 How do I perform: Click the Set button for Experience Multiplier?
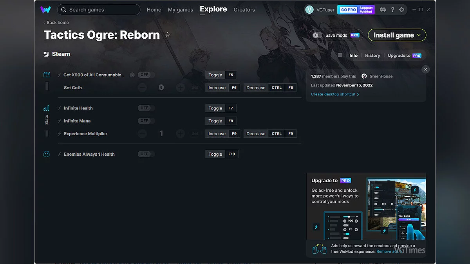pos(195,134)
